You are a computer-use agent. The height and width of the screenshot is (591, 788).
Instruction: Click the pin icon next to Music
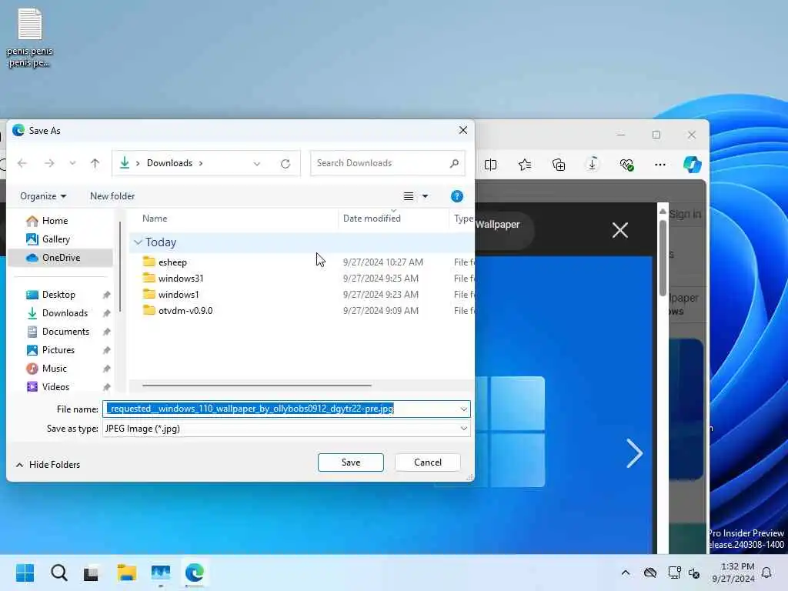106,369
